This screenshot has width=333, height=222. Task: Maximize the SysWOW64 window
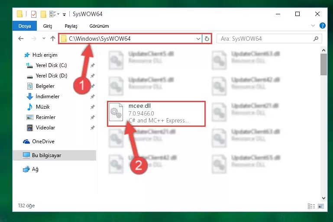(x=297, y=14)
